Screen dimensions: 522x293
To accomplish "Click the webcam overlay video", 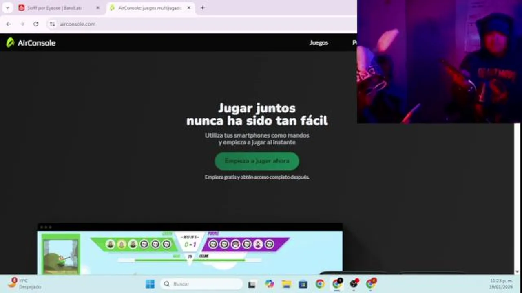I will point(439,61).
